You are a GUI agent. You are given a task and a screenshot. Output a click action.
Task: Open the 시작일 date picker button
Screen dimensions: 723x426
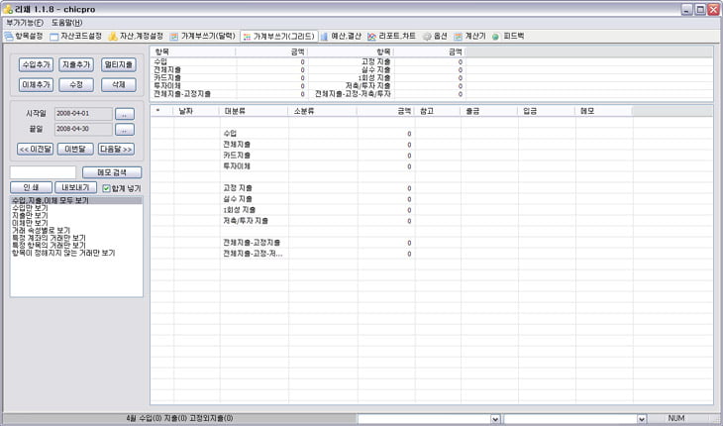pos(124,114)
